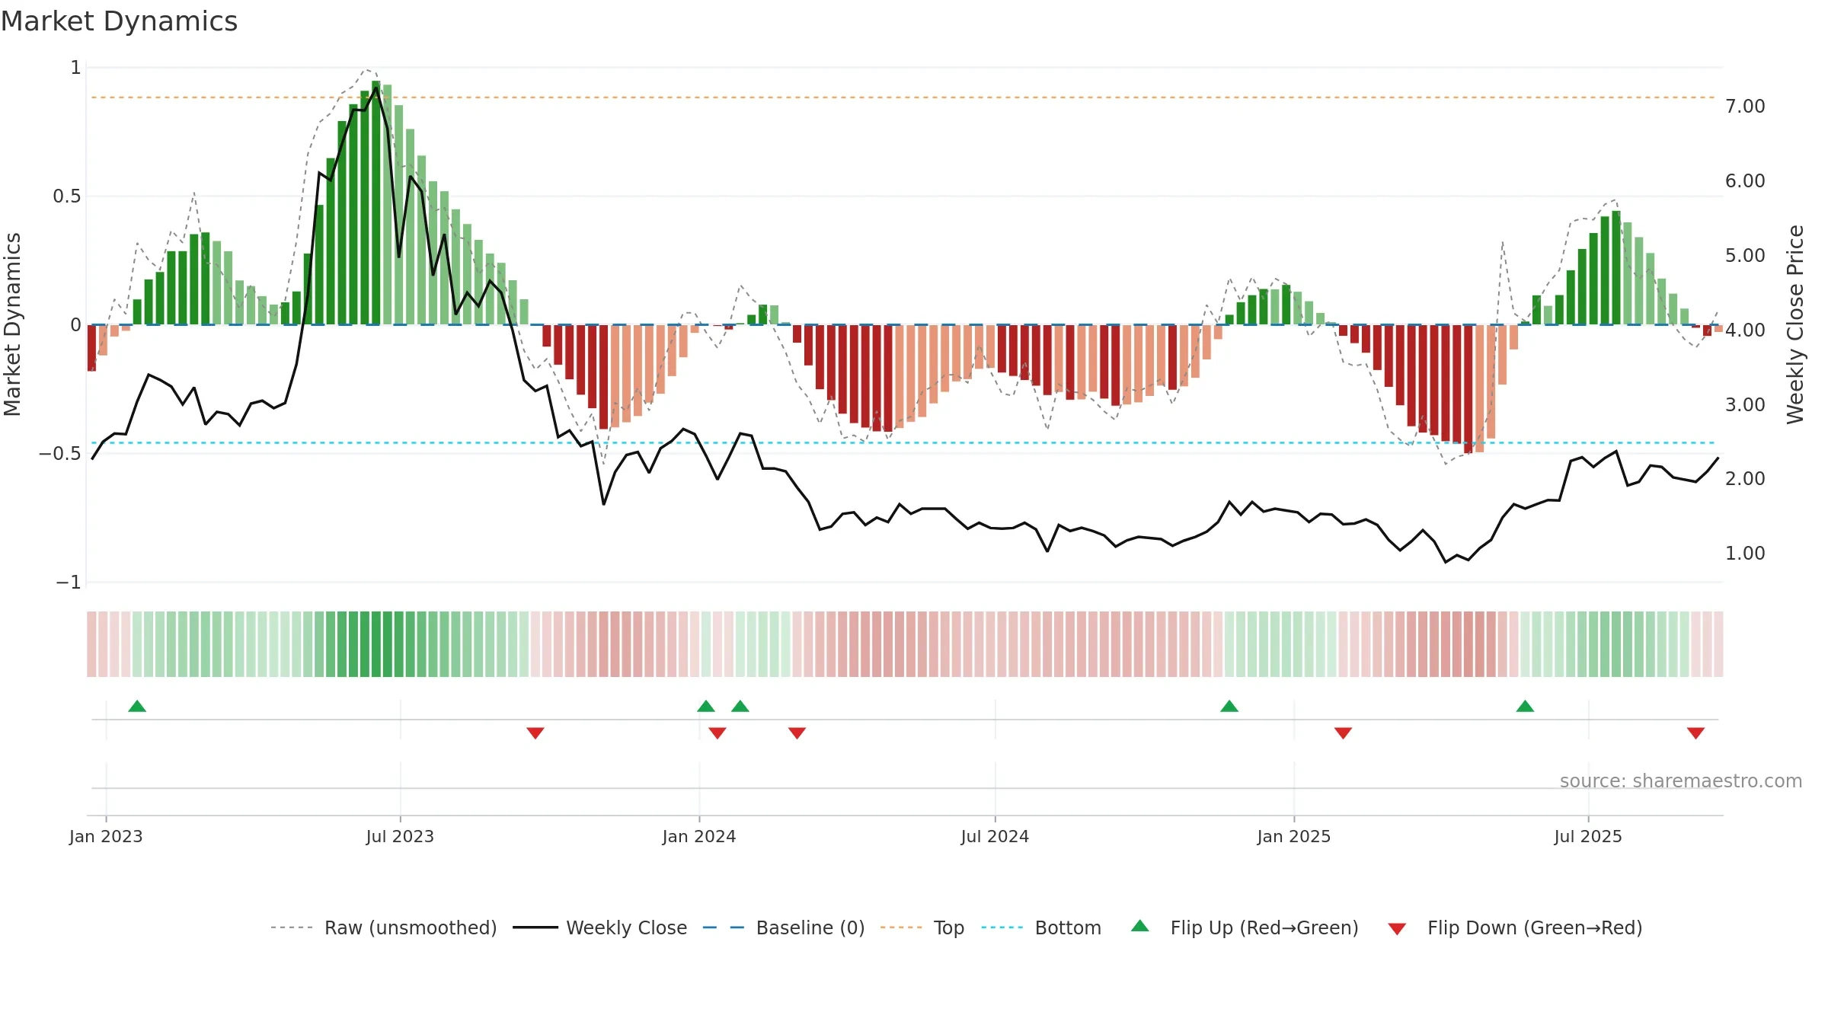Click the red triangle icon in legend
This screenshot has height=1028, width=1828.
tap(1397, 929)
